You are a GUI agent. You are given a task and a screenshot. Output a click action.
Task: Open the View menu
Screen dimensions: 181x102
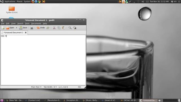(x=13, y=24)
